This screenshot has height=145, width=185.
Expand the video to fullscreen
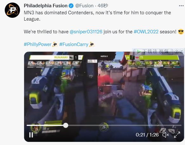(177, 135)
